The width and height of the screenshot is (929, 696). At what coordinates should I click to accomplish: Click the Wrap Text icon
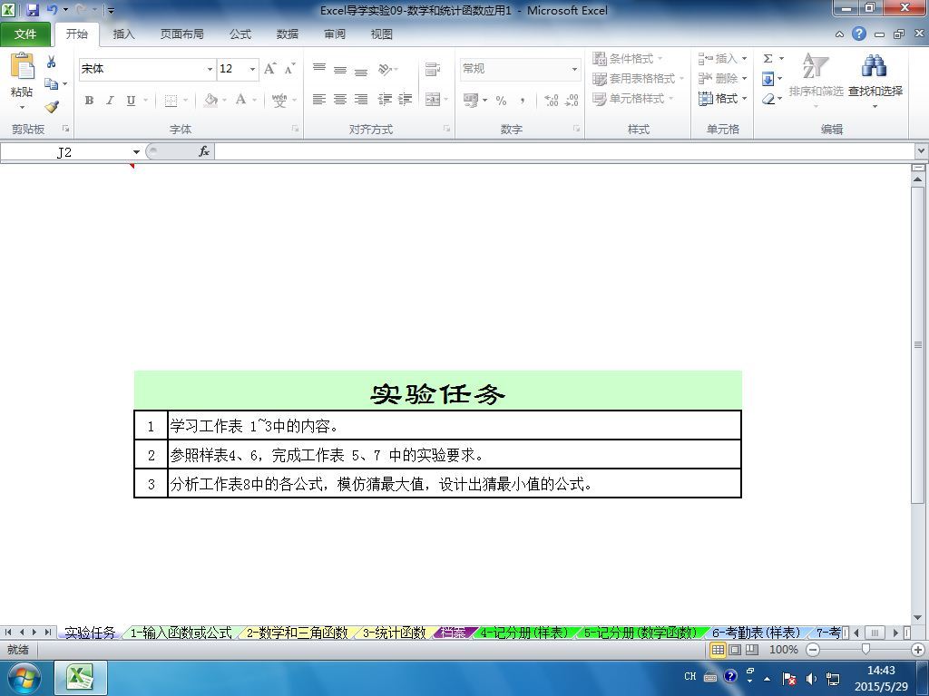point(433,69)
